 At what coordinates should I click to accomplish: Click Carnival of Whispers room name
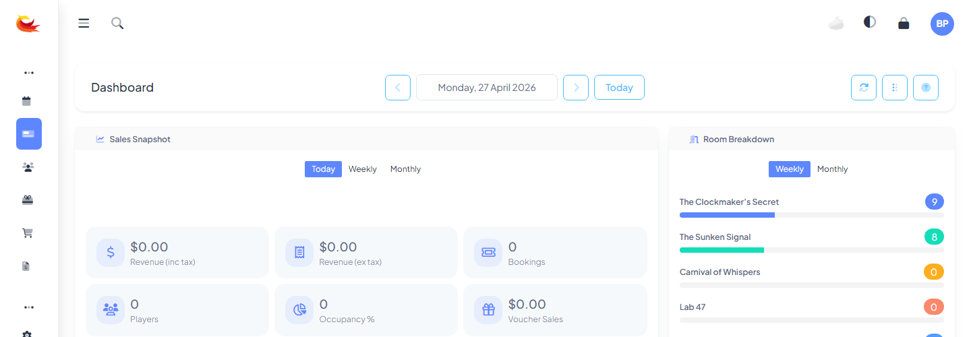(x=719, y=272)
